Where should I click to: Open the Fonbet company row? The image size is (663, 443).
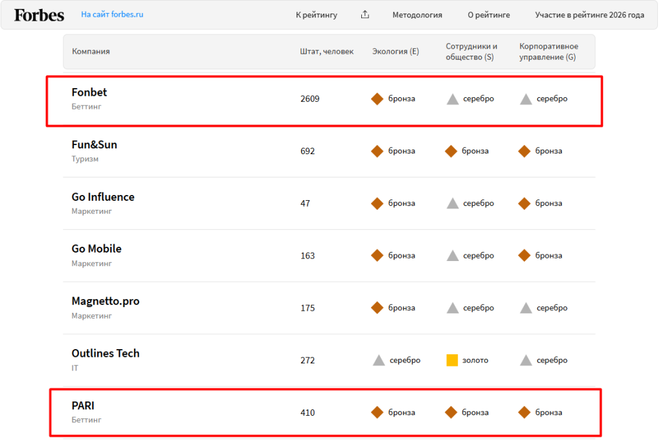tap(324, 101)
